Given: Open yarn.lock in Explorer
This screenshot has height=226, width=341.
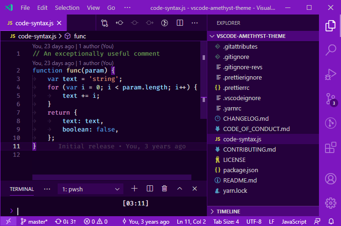Looking at the screenshot, I should click(x=263, y=190).
